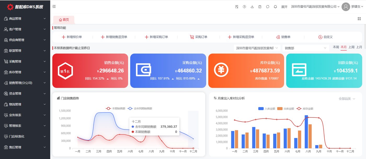Click the wallet icon on 采购金额 card
366x159 pixels.
143,70
